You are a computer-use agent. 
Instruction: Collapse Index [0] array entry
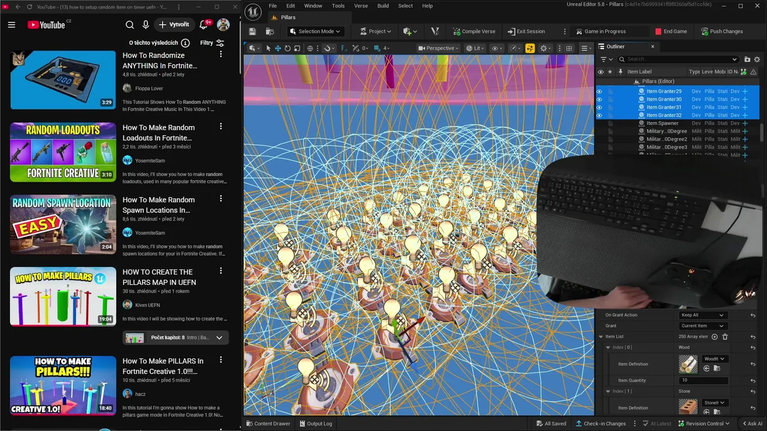[x=608, y=347]
